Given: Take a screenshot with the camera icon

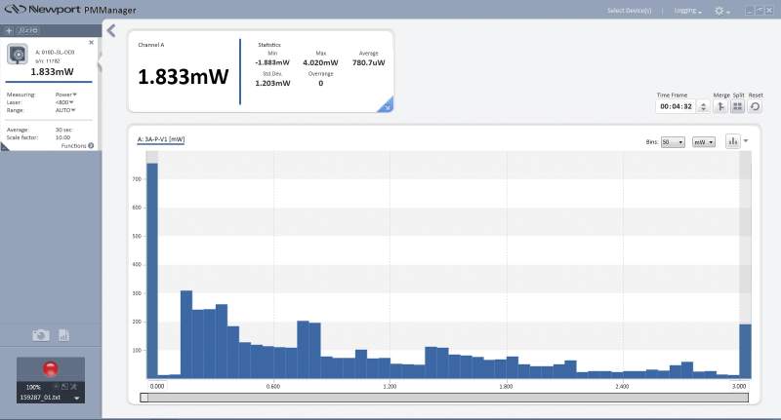Looking at the screenshot, I should [x=40, y=335].
